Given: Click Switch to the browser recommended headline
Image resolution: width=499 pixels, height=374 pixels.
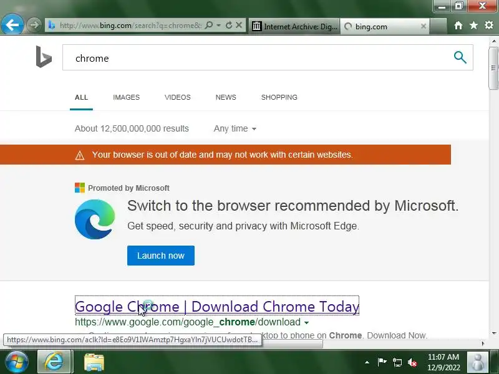Looking at the screenshot, I should click(293, 206).
